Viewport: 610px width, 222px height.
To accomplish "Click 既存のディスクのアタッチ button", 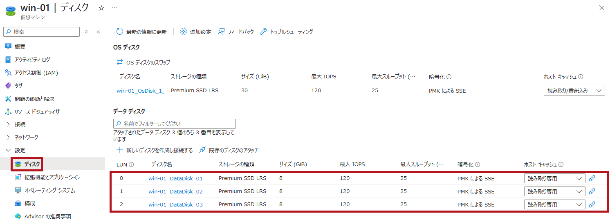I will point(229,150).
